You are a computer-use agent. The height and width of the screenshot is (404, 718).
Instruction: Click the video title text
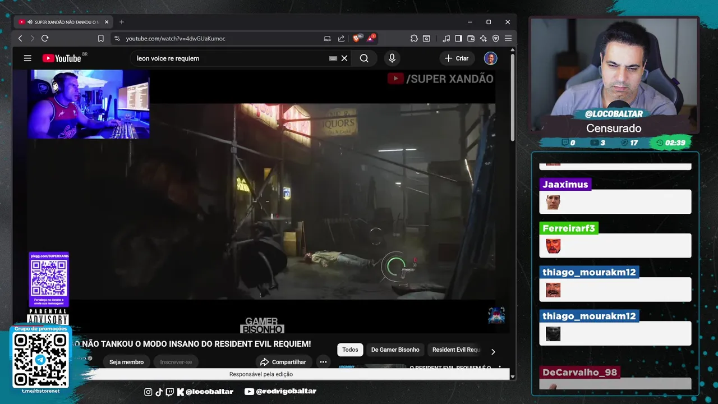coord(191,343)
